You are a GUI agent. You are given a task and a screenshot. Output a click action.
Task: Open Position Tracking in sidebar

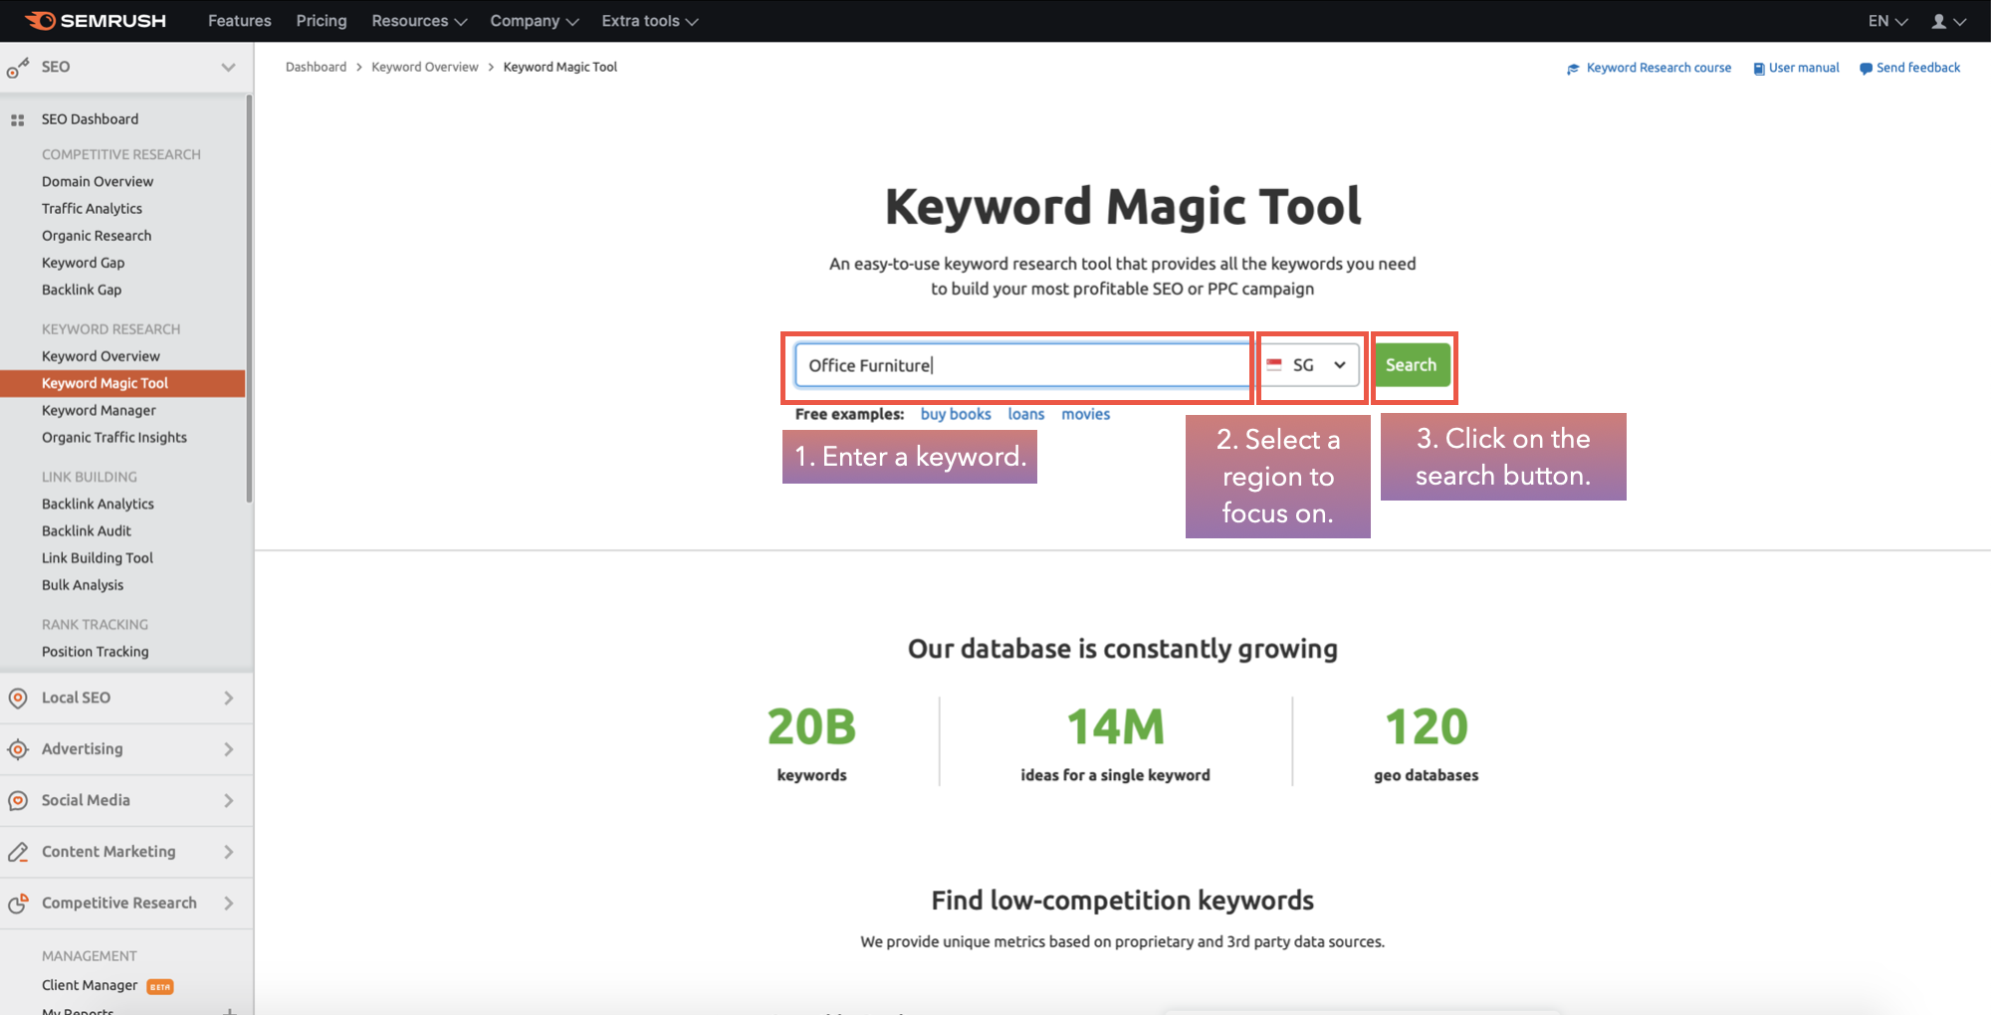[x=96, y=652]
